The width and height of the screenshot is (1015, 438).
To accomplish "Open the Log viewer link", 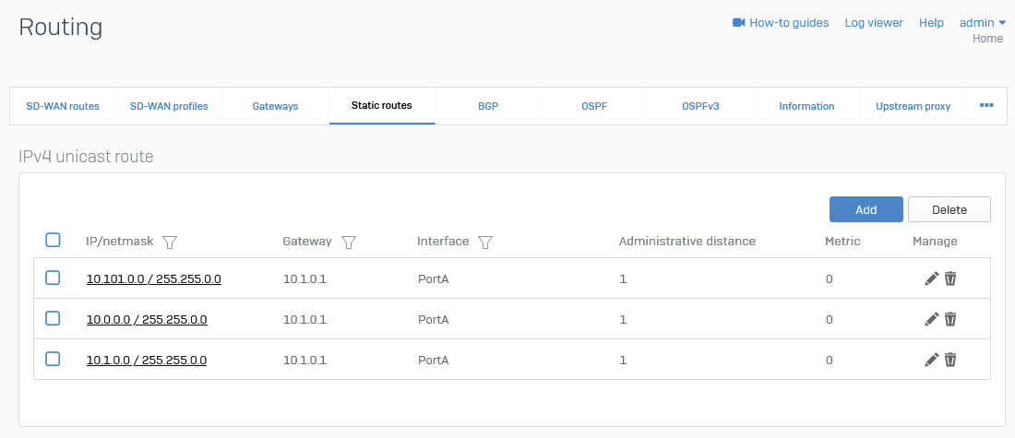I will coord(874,23).
